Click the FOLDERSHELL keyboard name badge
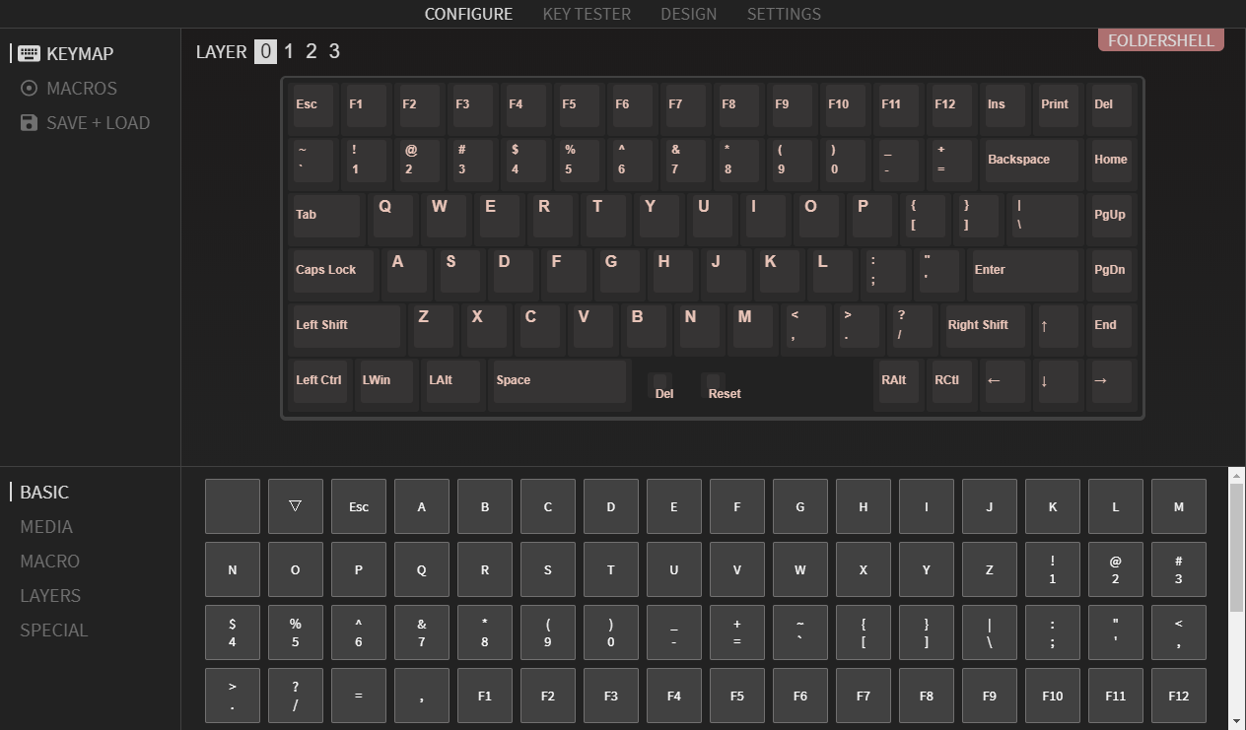 coord(1160,40)
